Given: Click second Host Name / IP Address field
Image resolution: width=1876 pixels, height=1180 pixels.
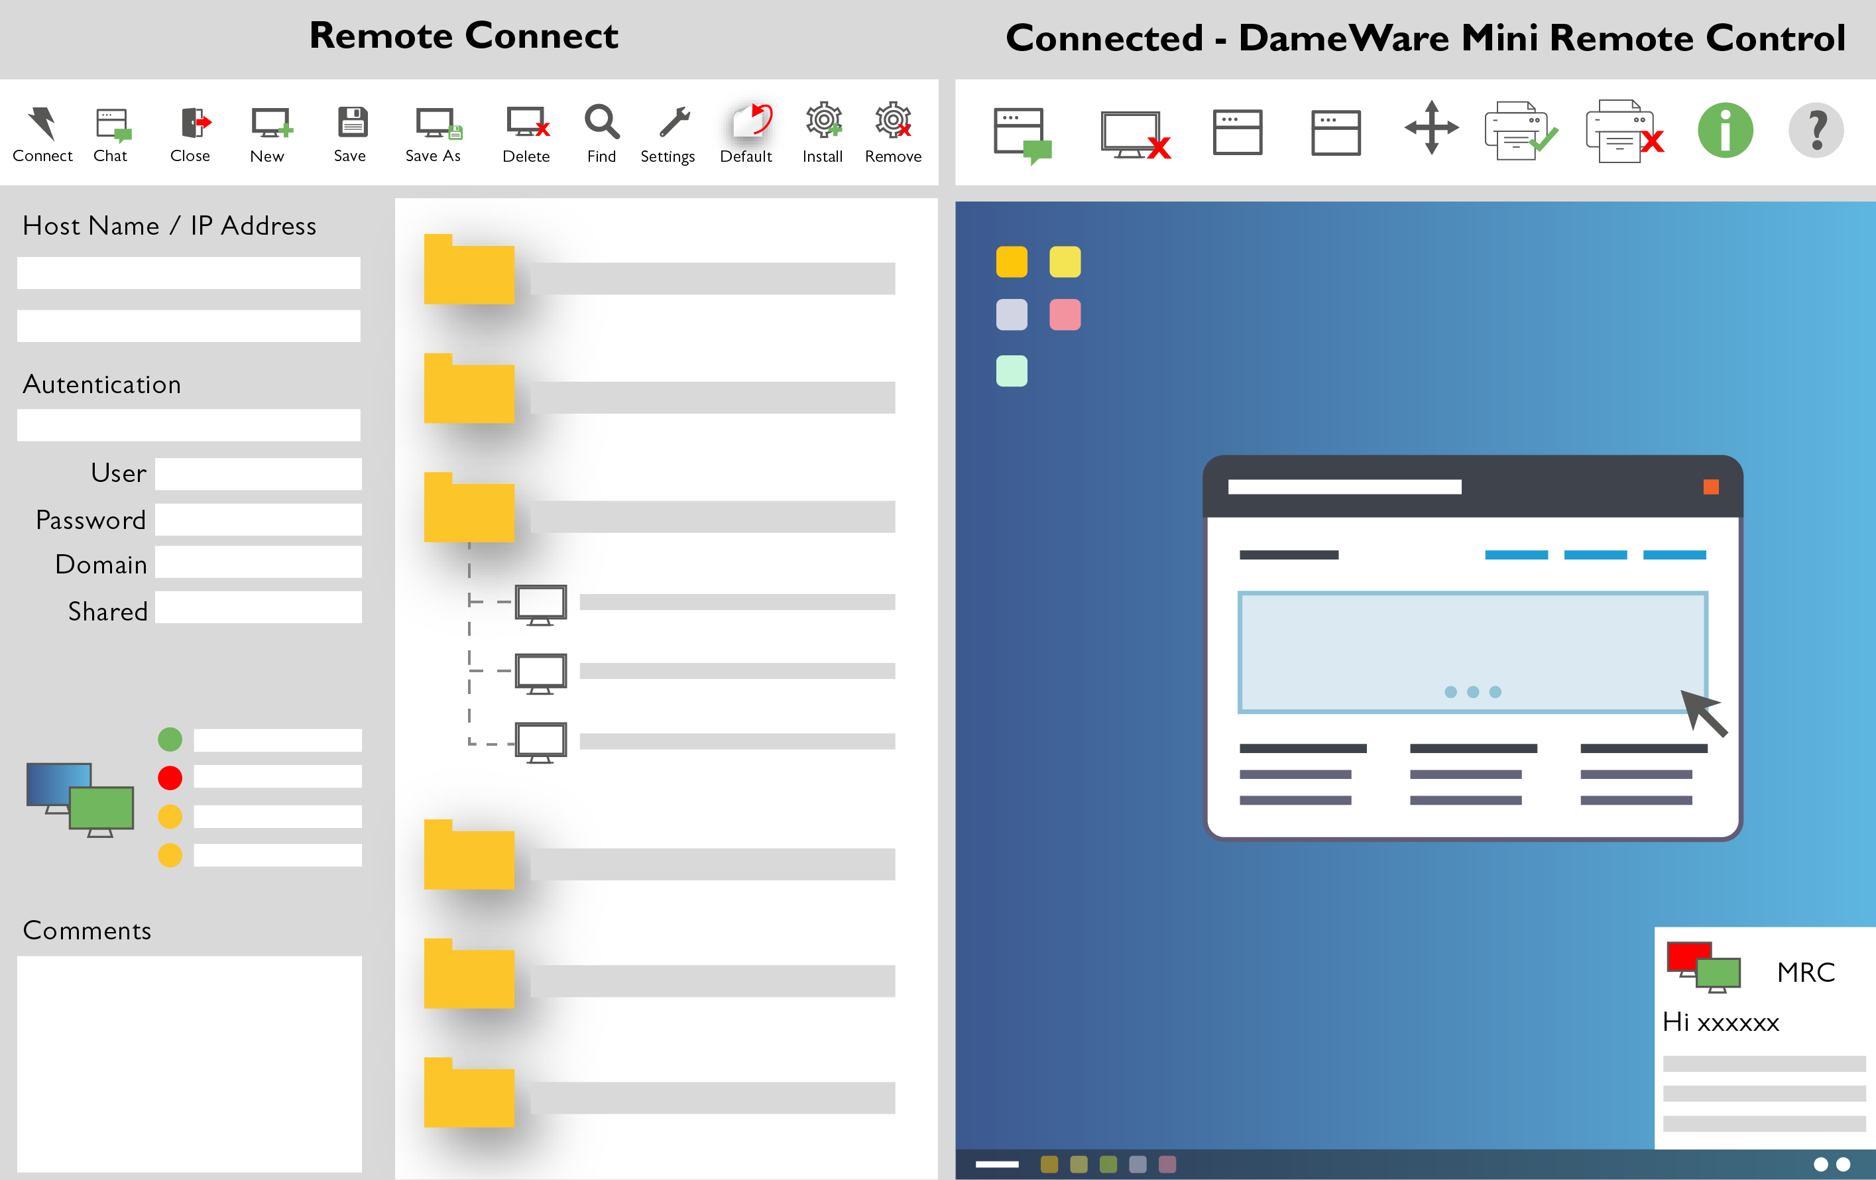Looking at the screenshot, I should tap(188, 325).
